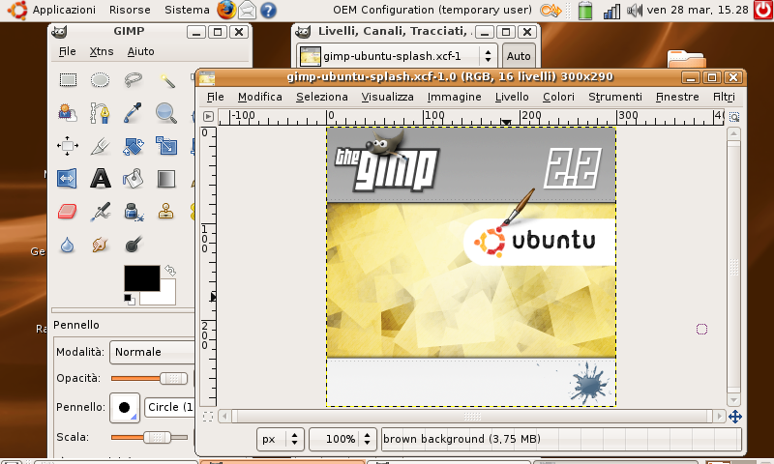The height and width of the screenshot is (464, 774).
Task: Click the volume speaker icon in panel
Action: [x=635, y=10]
